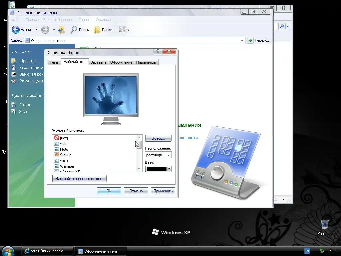Click the Рисунок учетной записи icon
This screenshot has width=341, height=256.
pos(14,81)
